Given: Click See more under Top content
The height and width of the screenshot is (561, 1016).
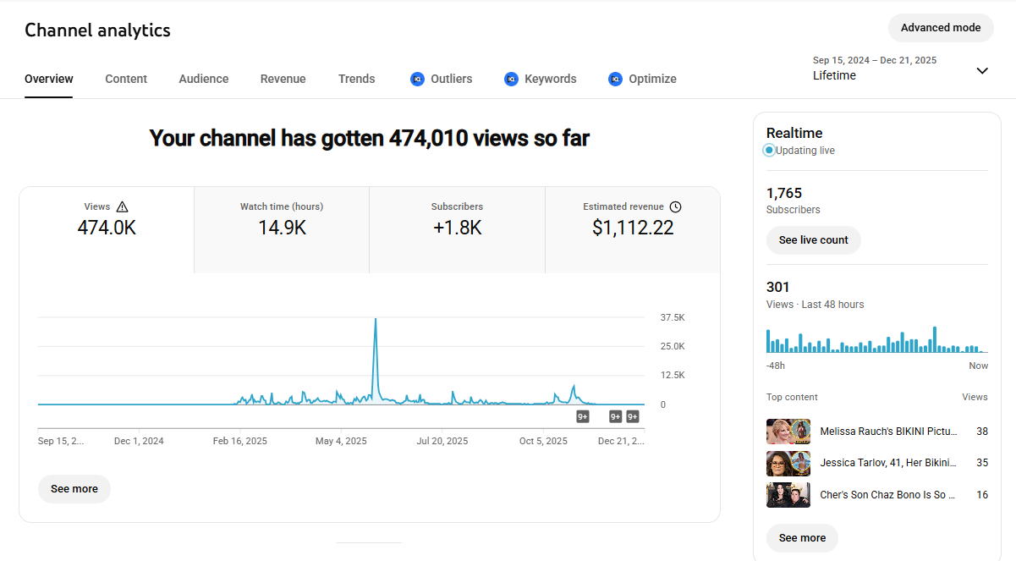Looking at the screenshot, I should click(802, 538).
